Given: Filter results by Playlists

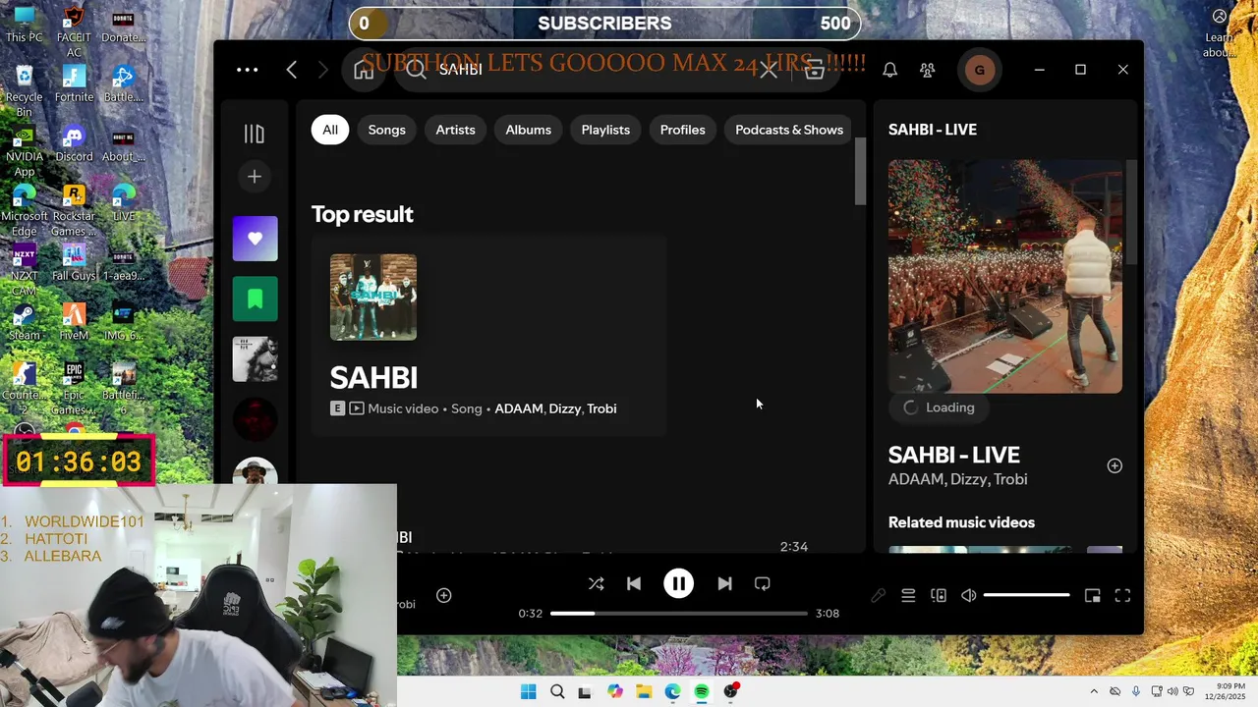Looking at the screenshot, I should click(605, 130).
